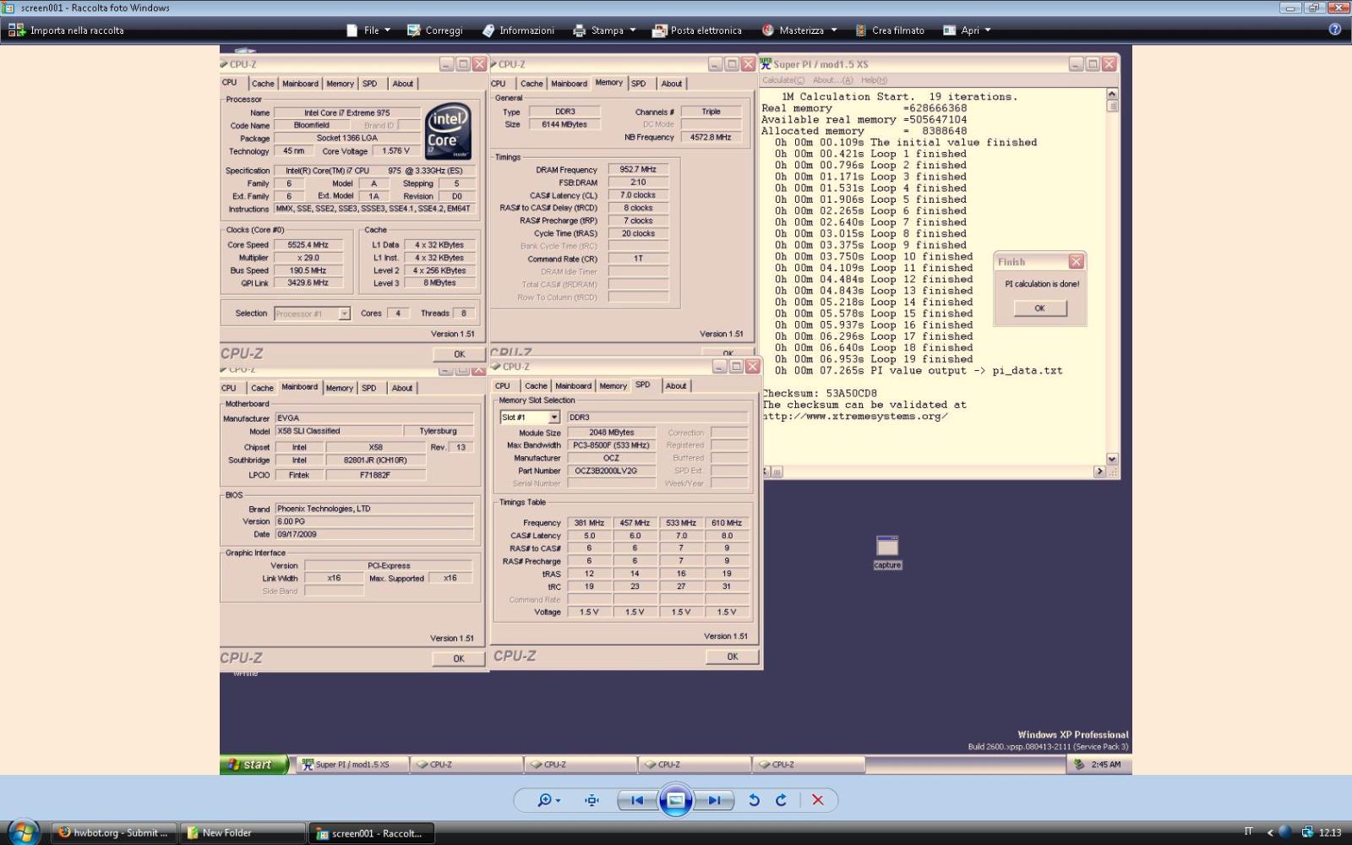Click the Intel Core i7 logo

click(x=448, y=131)
